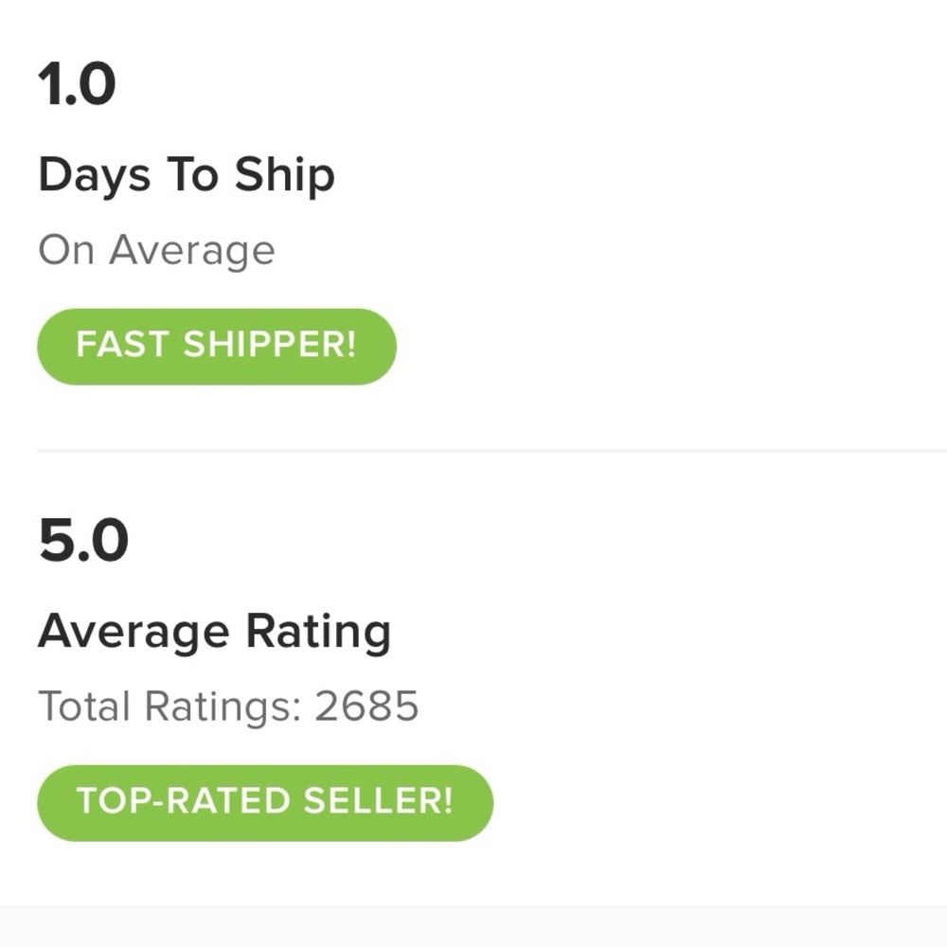
Task: Click the word Rating in Average Rating
Action: click(318, 632)
